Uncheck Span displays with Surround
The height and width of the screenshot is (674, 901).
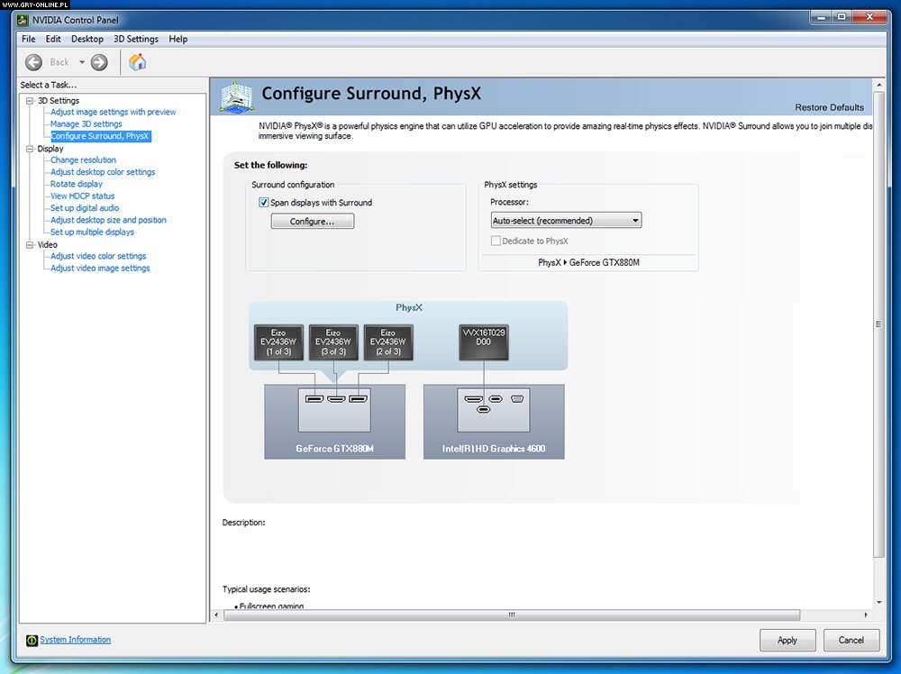(x=264, y=203)
